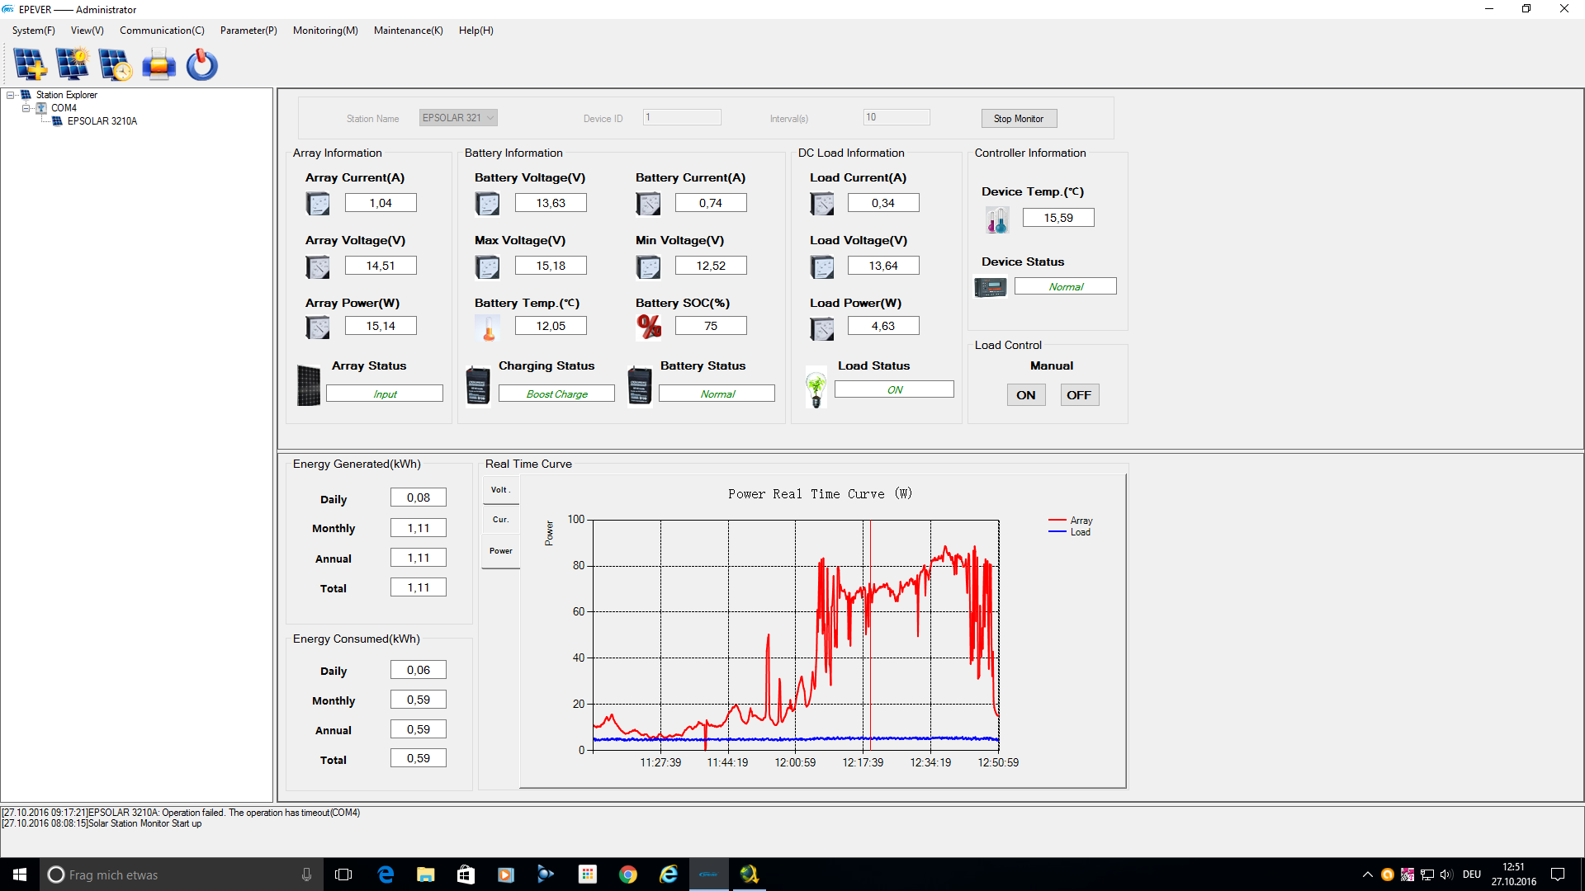Screen dimensions: 1585x891
Task: Select EPSOLAR 3210A in the station tree
Action: click(102, 121)
